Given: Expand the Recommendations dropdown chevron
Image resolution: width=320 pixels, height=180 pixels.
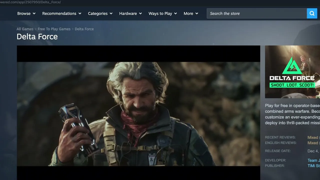Looking at the screenshot, I should (80, 13).
